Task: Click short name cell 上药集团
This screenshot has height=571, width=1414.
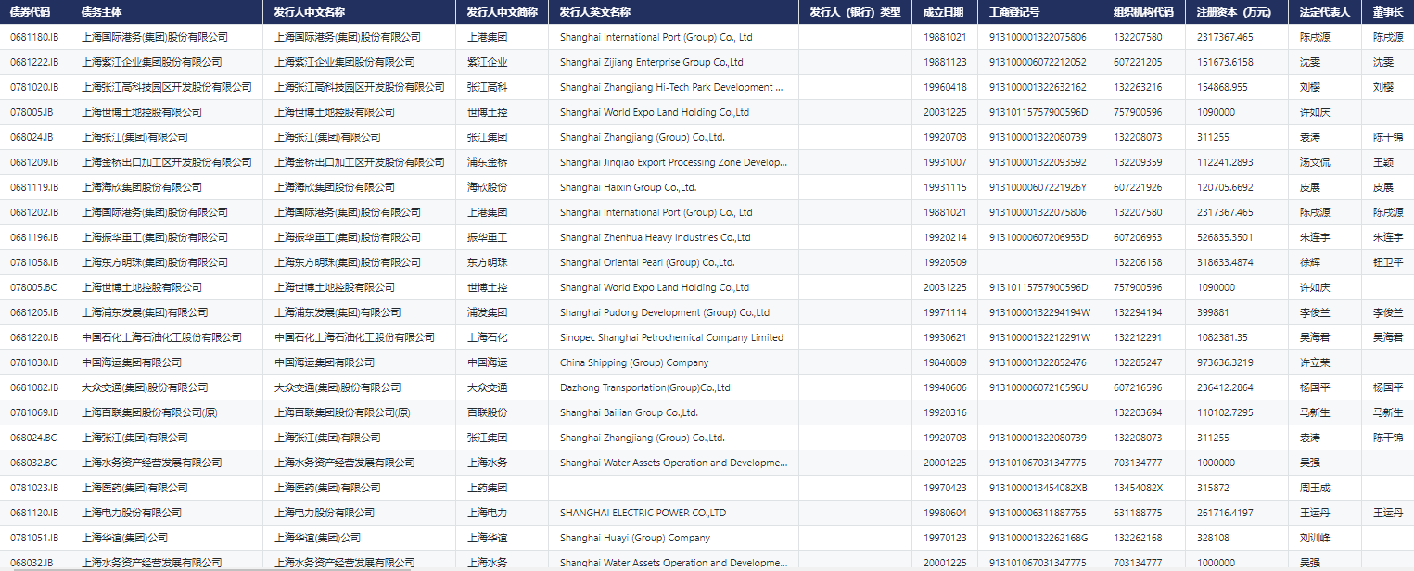Action: pos(502,488)
